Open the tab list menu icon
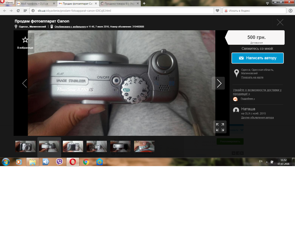The height and width of the screenshot is (234, 295). pos(267,3)
